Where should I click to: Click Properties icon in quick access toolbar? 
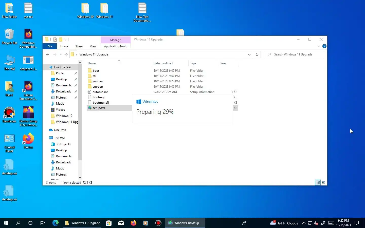55,40
